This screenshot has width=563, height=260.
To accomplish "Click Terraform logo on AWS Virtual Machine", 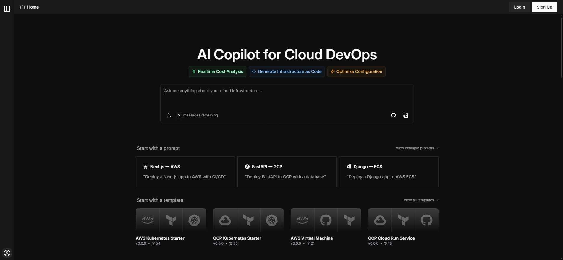I will [x=349, y=220].
